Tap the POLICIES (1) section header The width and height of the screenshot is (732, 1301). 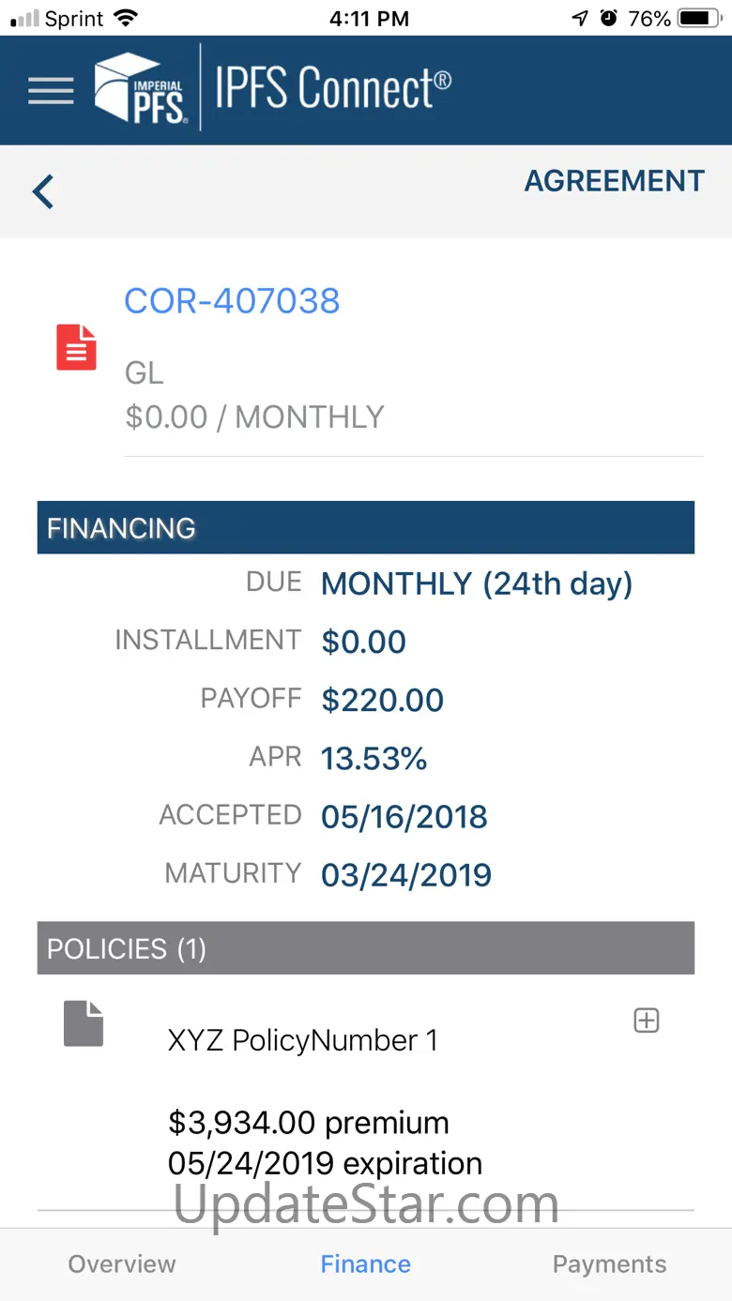(x=366, y=947)
